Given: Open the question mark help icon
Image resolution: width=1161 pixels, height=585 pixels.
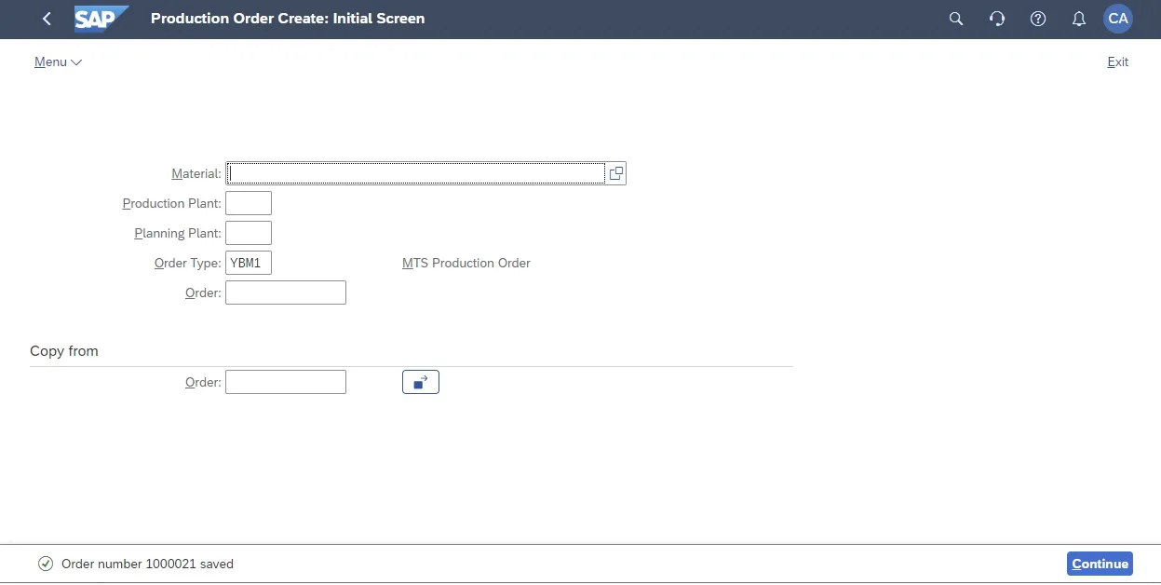Looking at the screenshot, I should pyautogui.click(x=1038, y=19).
